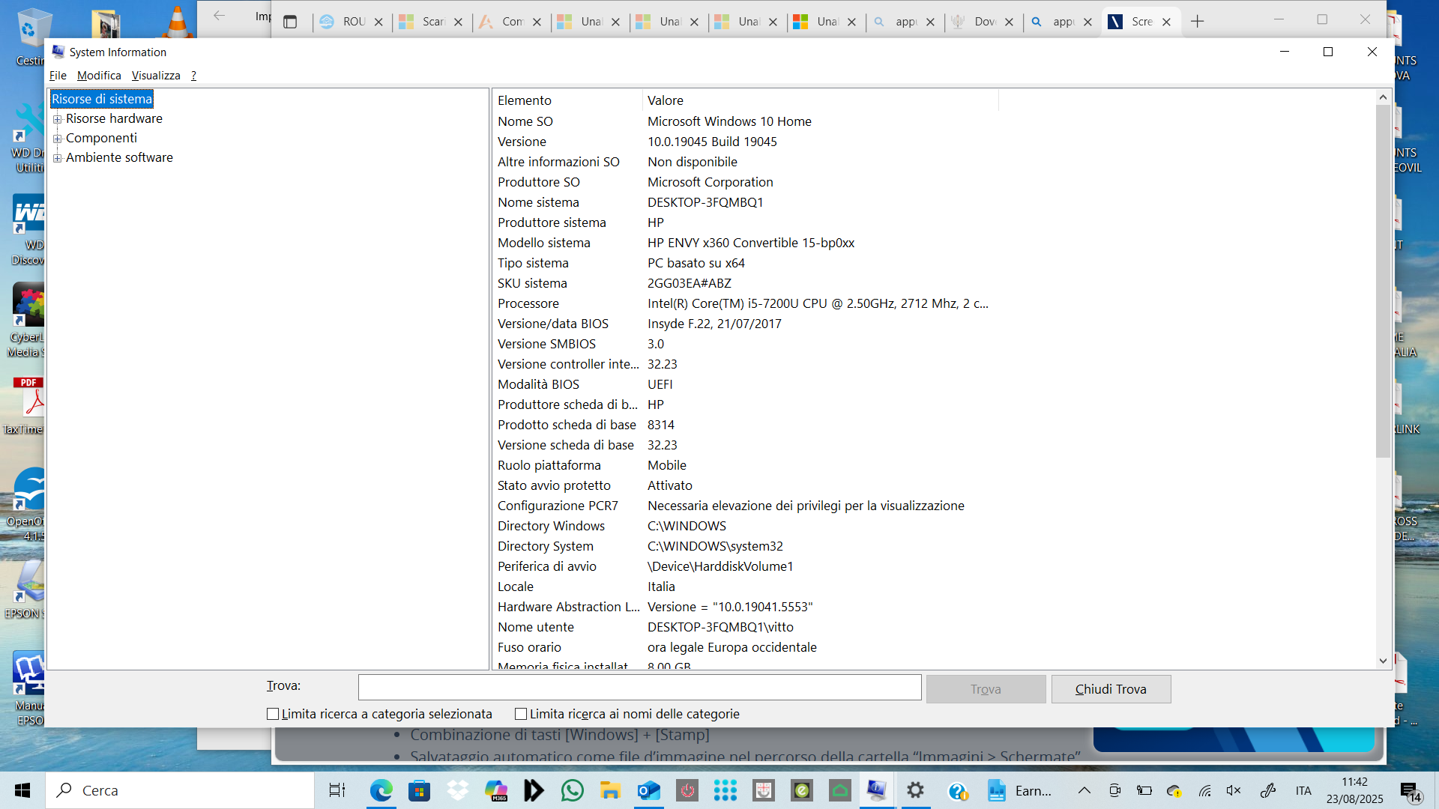Click the Valore column header
Image resolution: width=1439 pixels, height=809 pixels.
(x=821, y=100)
